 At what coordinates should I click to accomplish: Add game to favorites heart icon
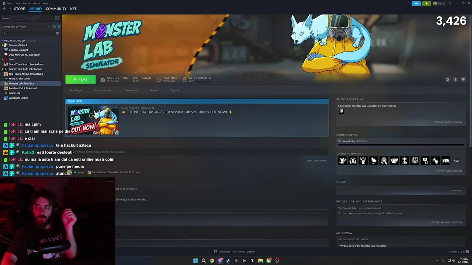point(463,79)
